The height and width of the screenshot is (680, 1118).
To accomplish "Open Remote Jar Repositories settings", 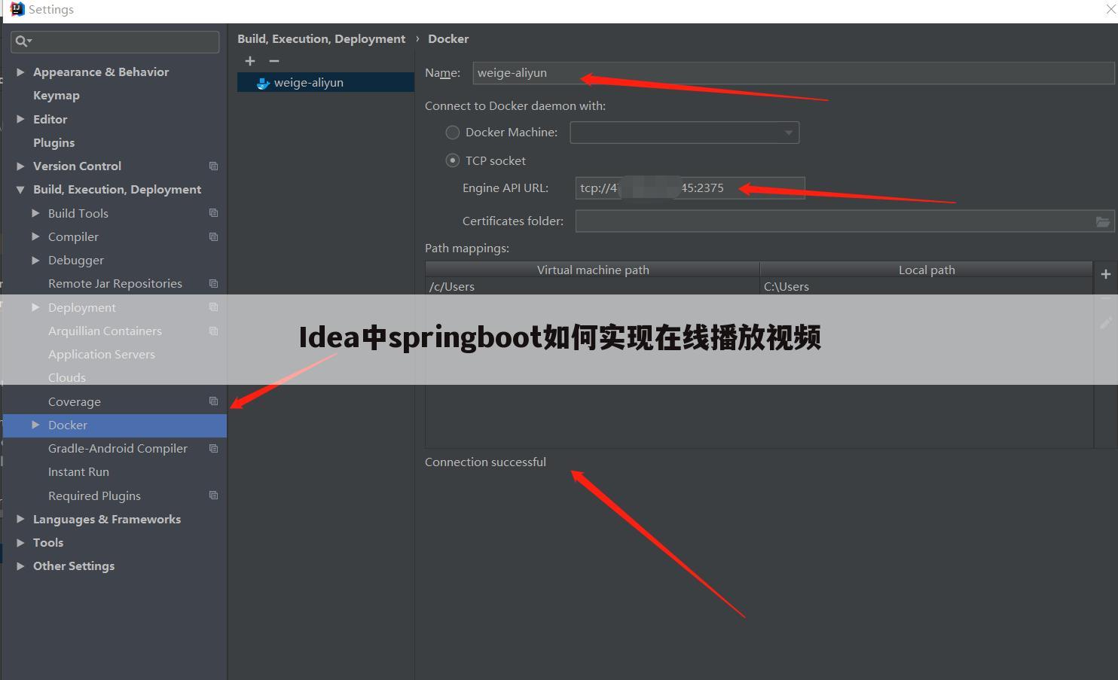I will click(115, 283).
